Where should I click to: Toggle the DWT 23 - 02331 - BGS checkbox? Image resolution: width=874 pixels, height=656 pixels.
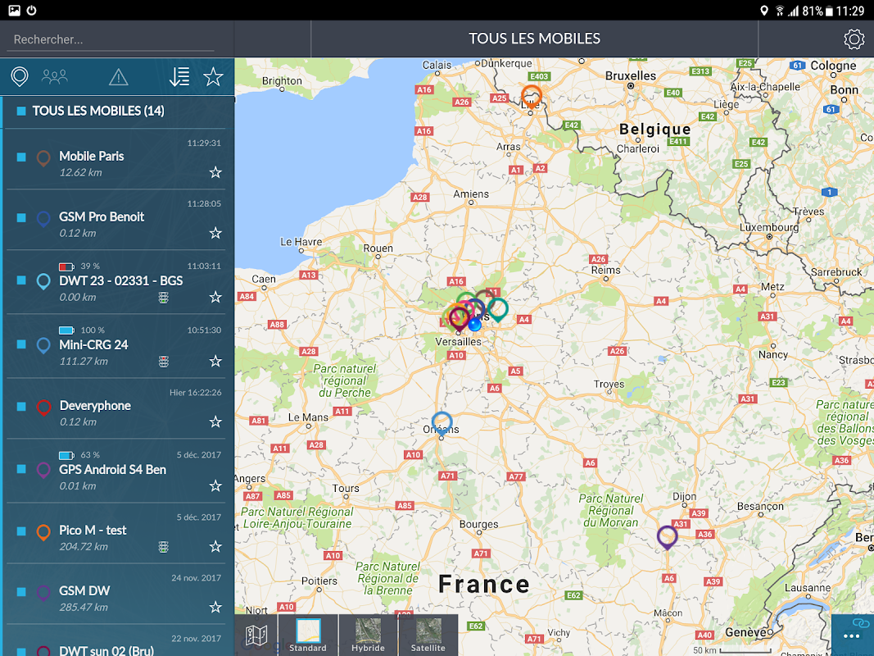[21, 280]
